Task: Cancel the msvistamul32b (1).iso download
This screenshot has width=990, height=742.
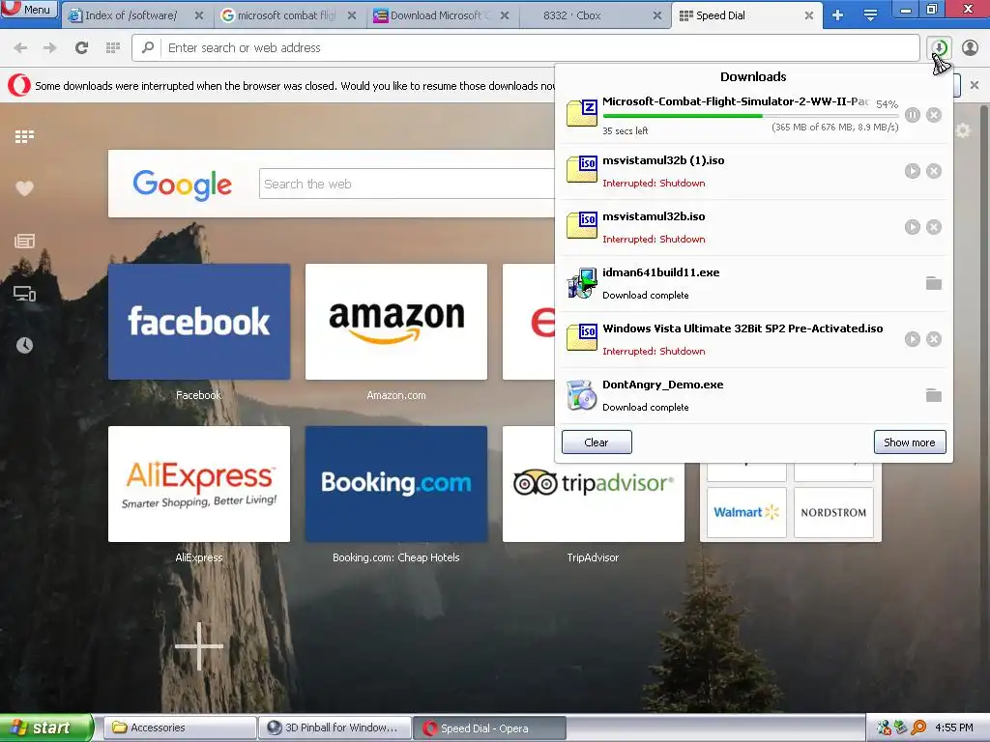Action: coord(934,171)
